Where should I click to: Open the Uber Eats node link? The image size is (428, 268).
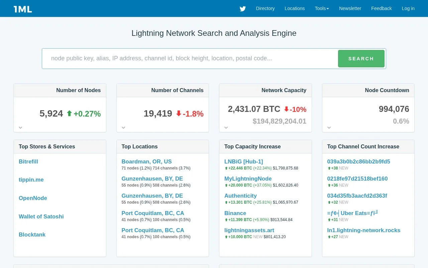pyautogui.click(x=352, y=213)
